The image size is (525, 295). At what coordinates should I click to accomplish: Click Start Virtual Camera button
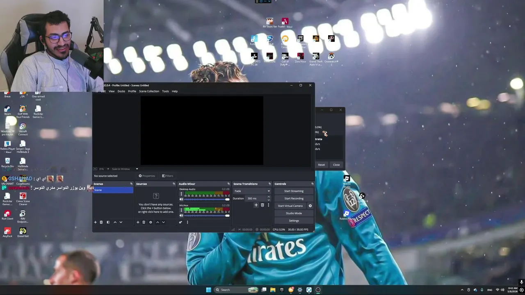290,206
